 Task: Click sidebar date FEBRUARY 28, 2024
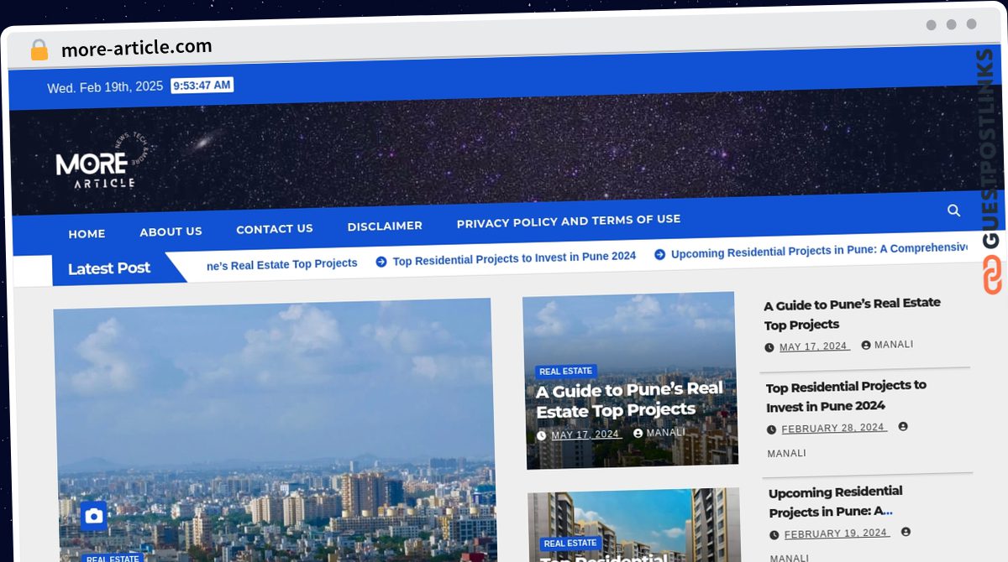833,428
